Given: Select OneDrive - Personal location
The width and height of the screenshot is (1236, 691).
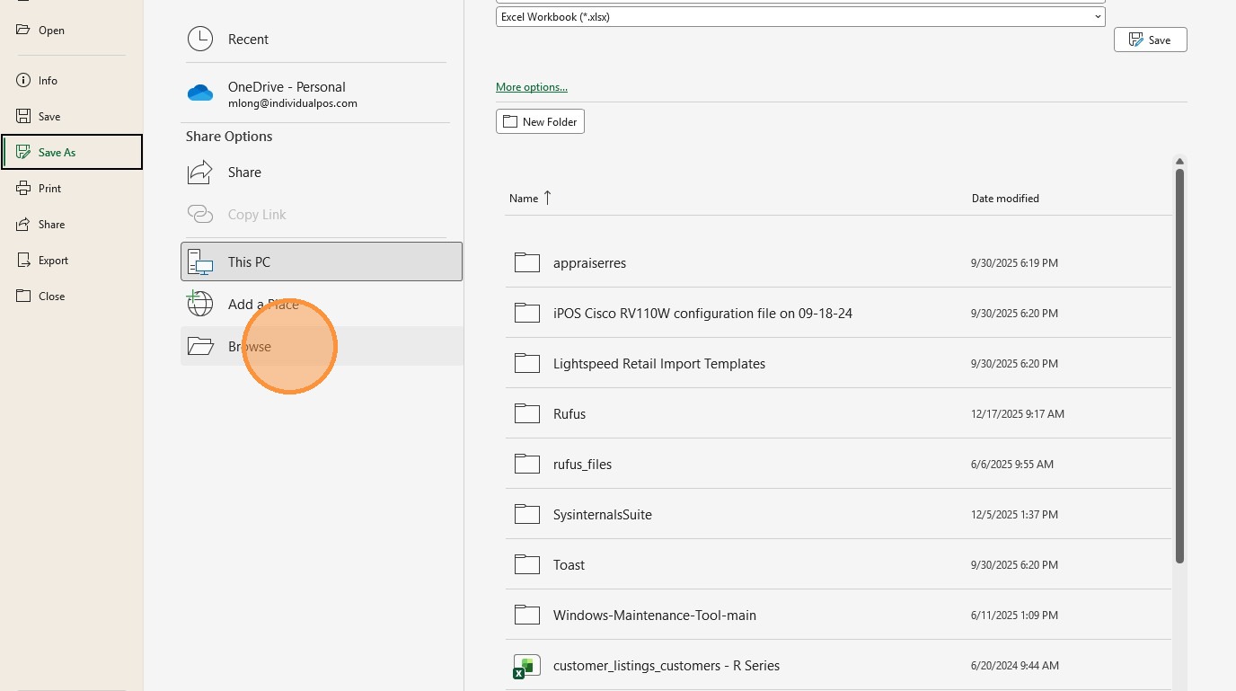Looking at the screenshot, I should (322, 93).
